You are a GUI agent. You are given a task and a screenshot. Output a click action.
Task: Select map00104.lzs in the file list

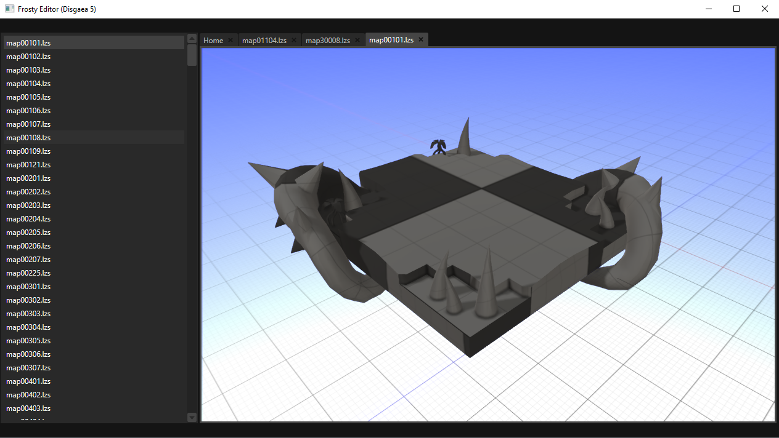94,83
